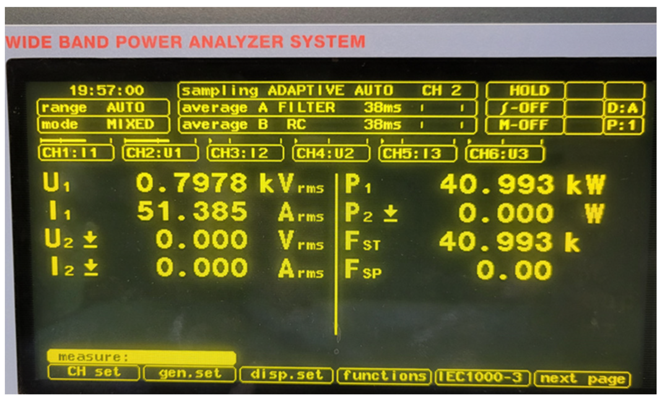
Task: Open the disp.set menu softkey
Action: point(286,375)
